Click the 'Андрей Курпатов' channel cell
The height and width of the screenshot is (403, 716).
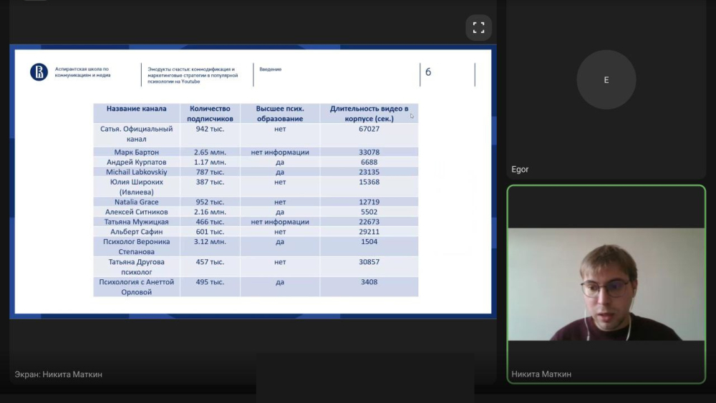pyautogui.click(x=137, y=162)
